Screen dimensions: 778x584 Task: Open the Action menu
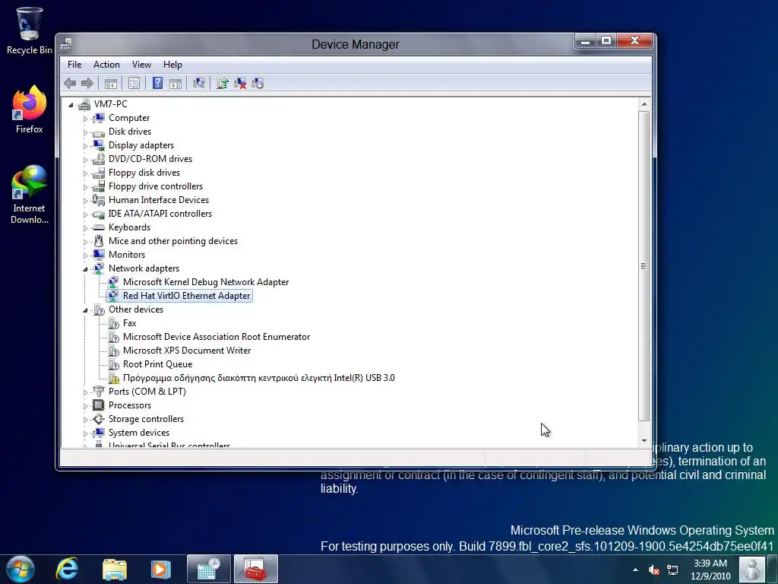(x=106, y=65)
